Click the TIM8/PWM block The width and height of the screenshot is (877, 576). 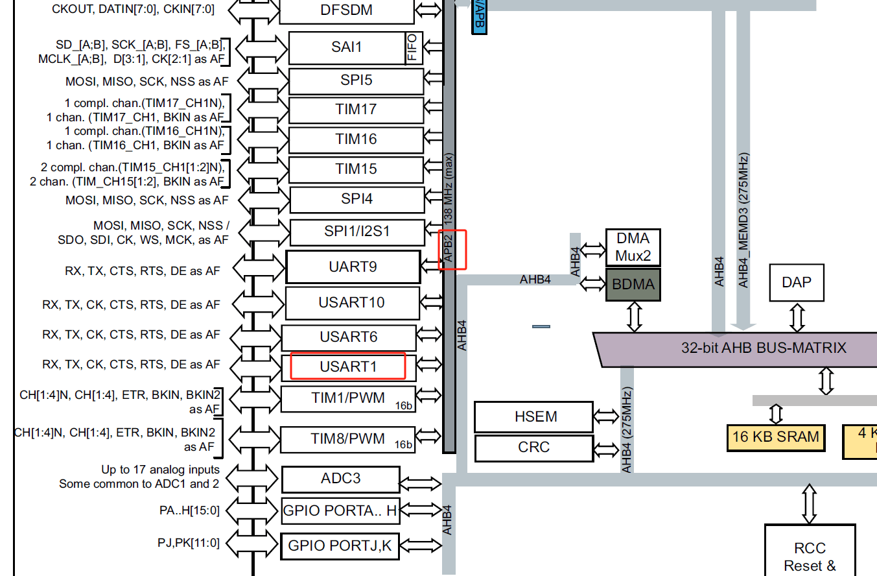pos(348,439)
